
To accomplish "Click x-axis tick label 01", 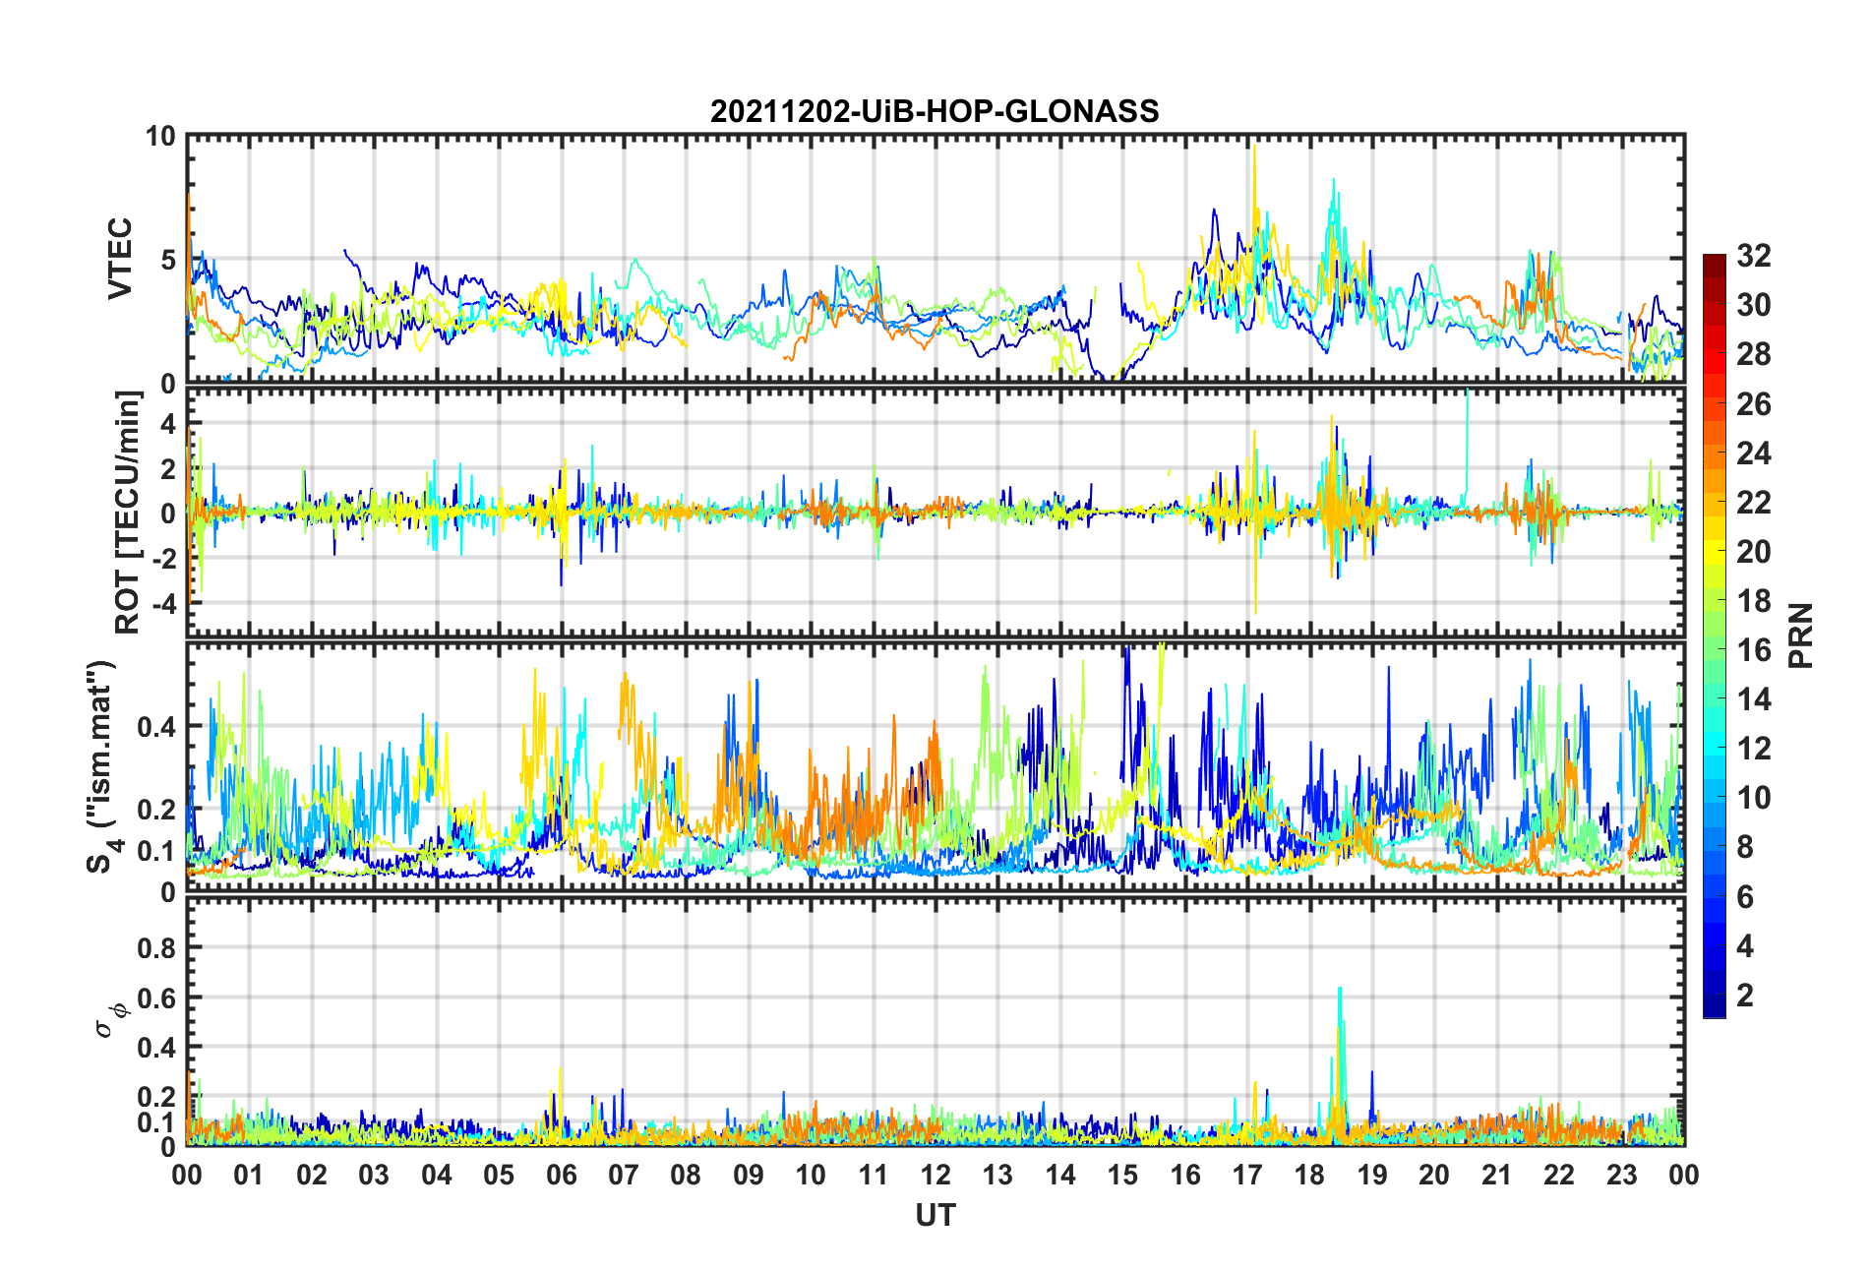I will pos(249,1175).
